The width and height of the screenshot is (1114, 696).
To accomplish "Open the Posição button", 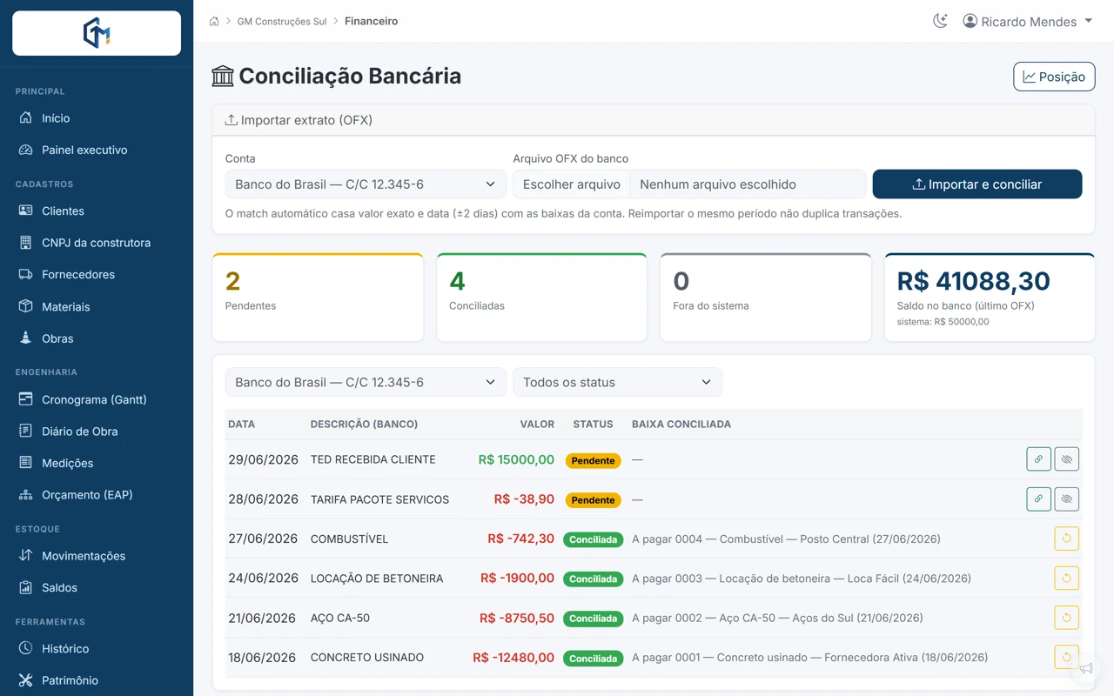I will pos(1054,77).
